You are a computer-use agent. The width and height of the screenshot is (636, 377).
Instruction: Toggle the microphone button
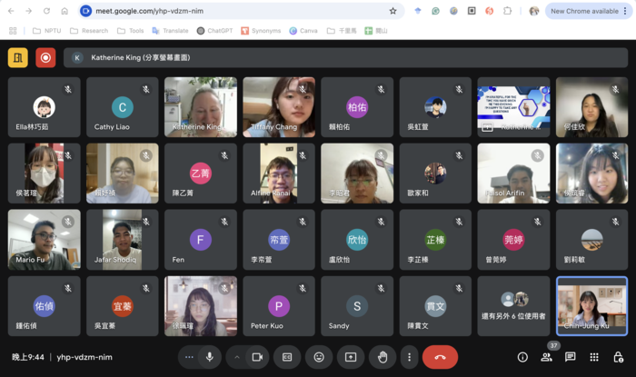(210, 357)
